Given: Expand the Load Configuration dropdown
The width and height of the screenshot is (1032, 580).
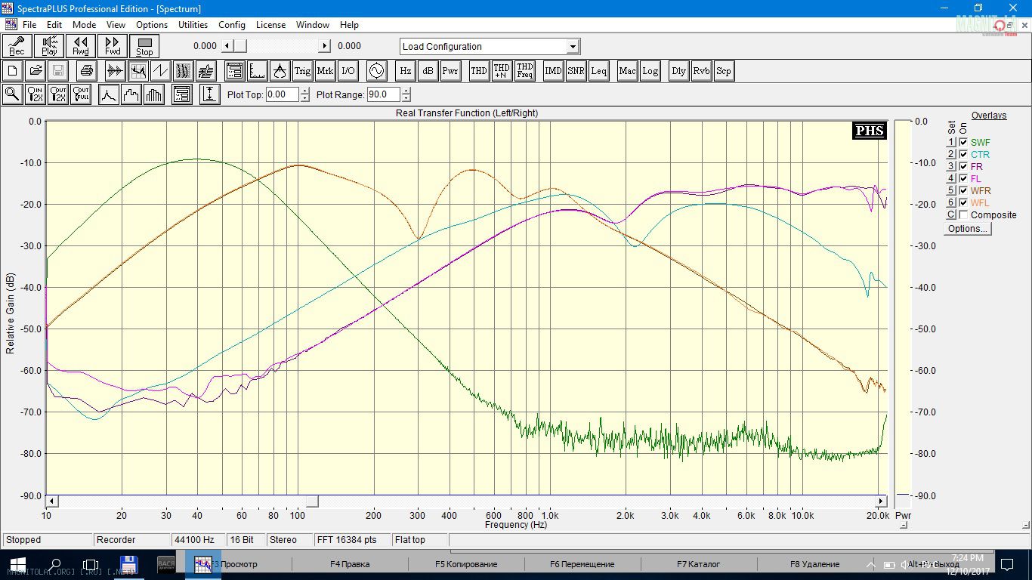Looking at the screenshot, I should [x=573, y=47].
